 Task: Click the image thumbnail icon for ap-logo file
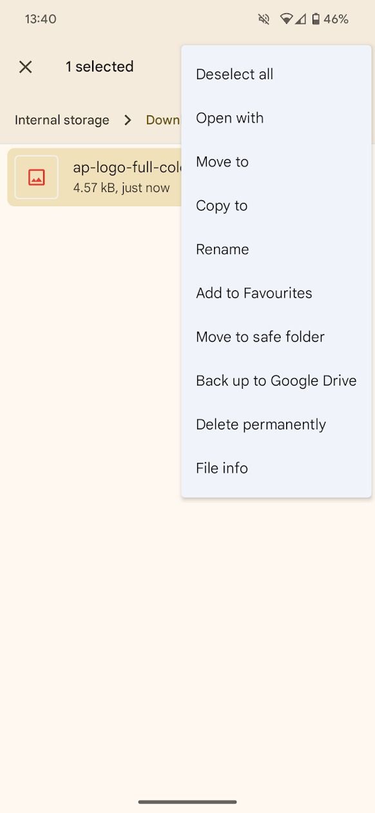pos(36,177)
